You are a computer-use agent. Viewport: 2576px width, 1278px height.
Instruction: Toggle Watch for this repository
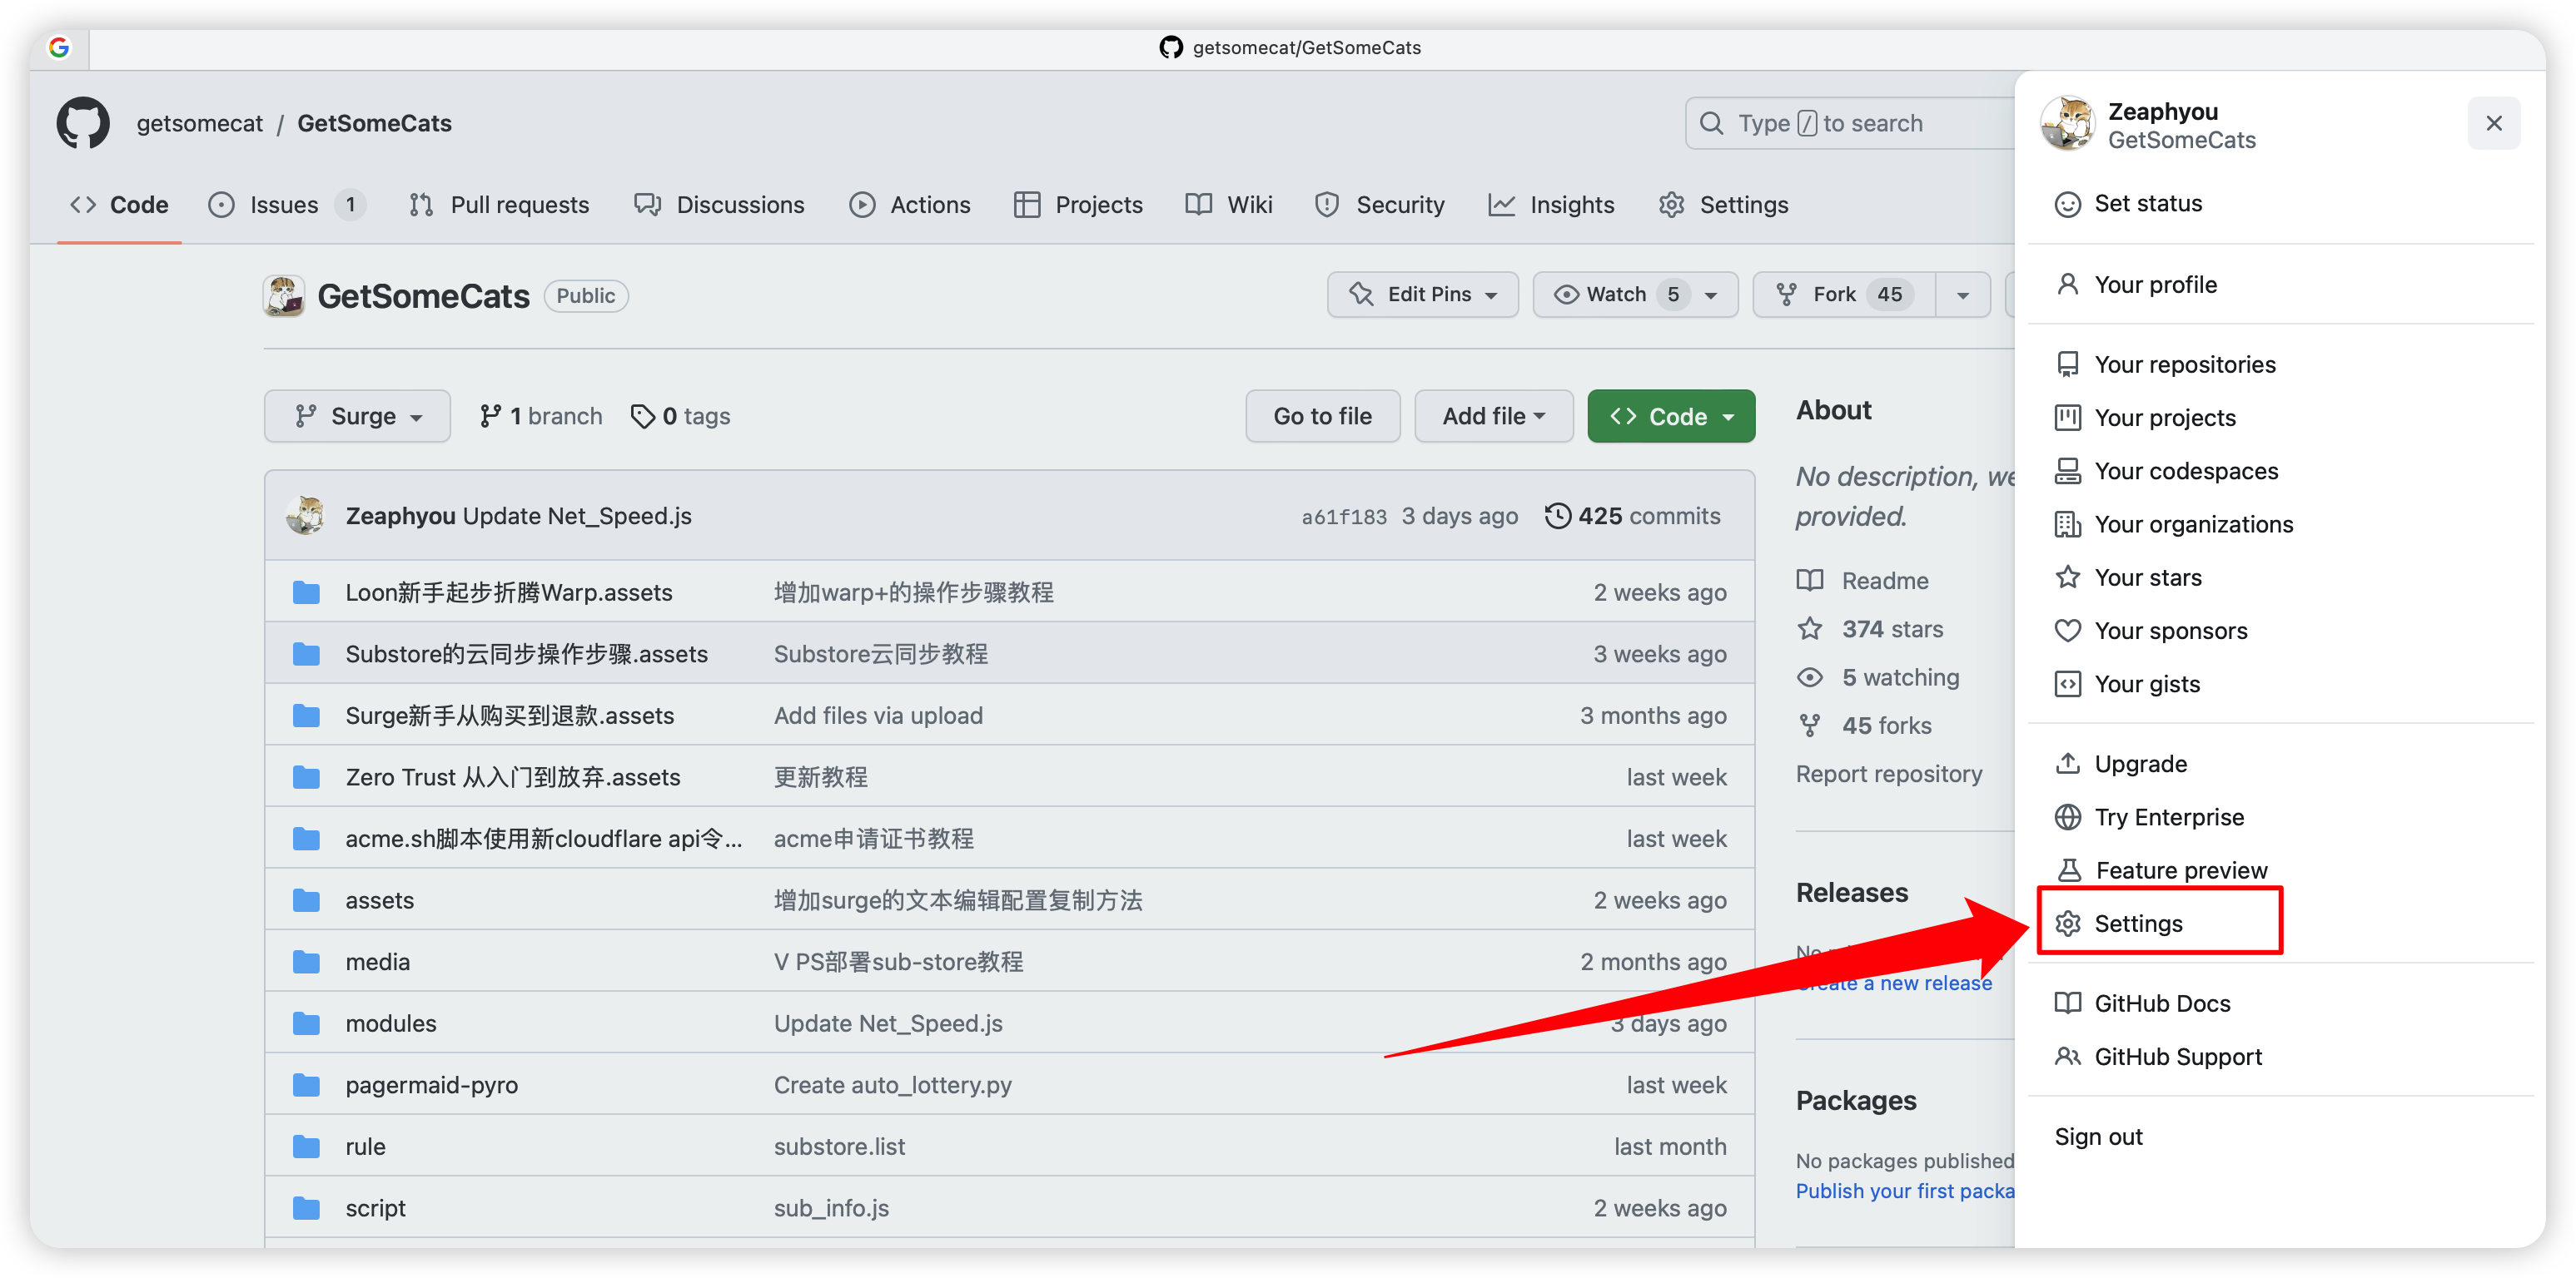(x=1617, y=295)
